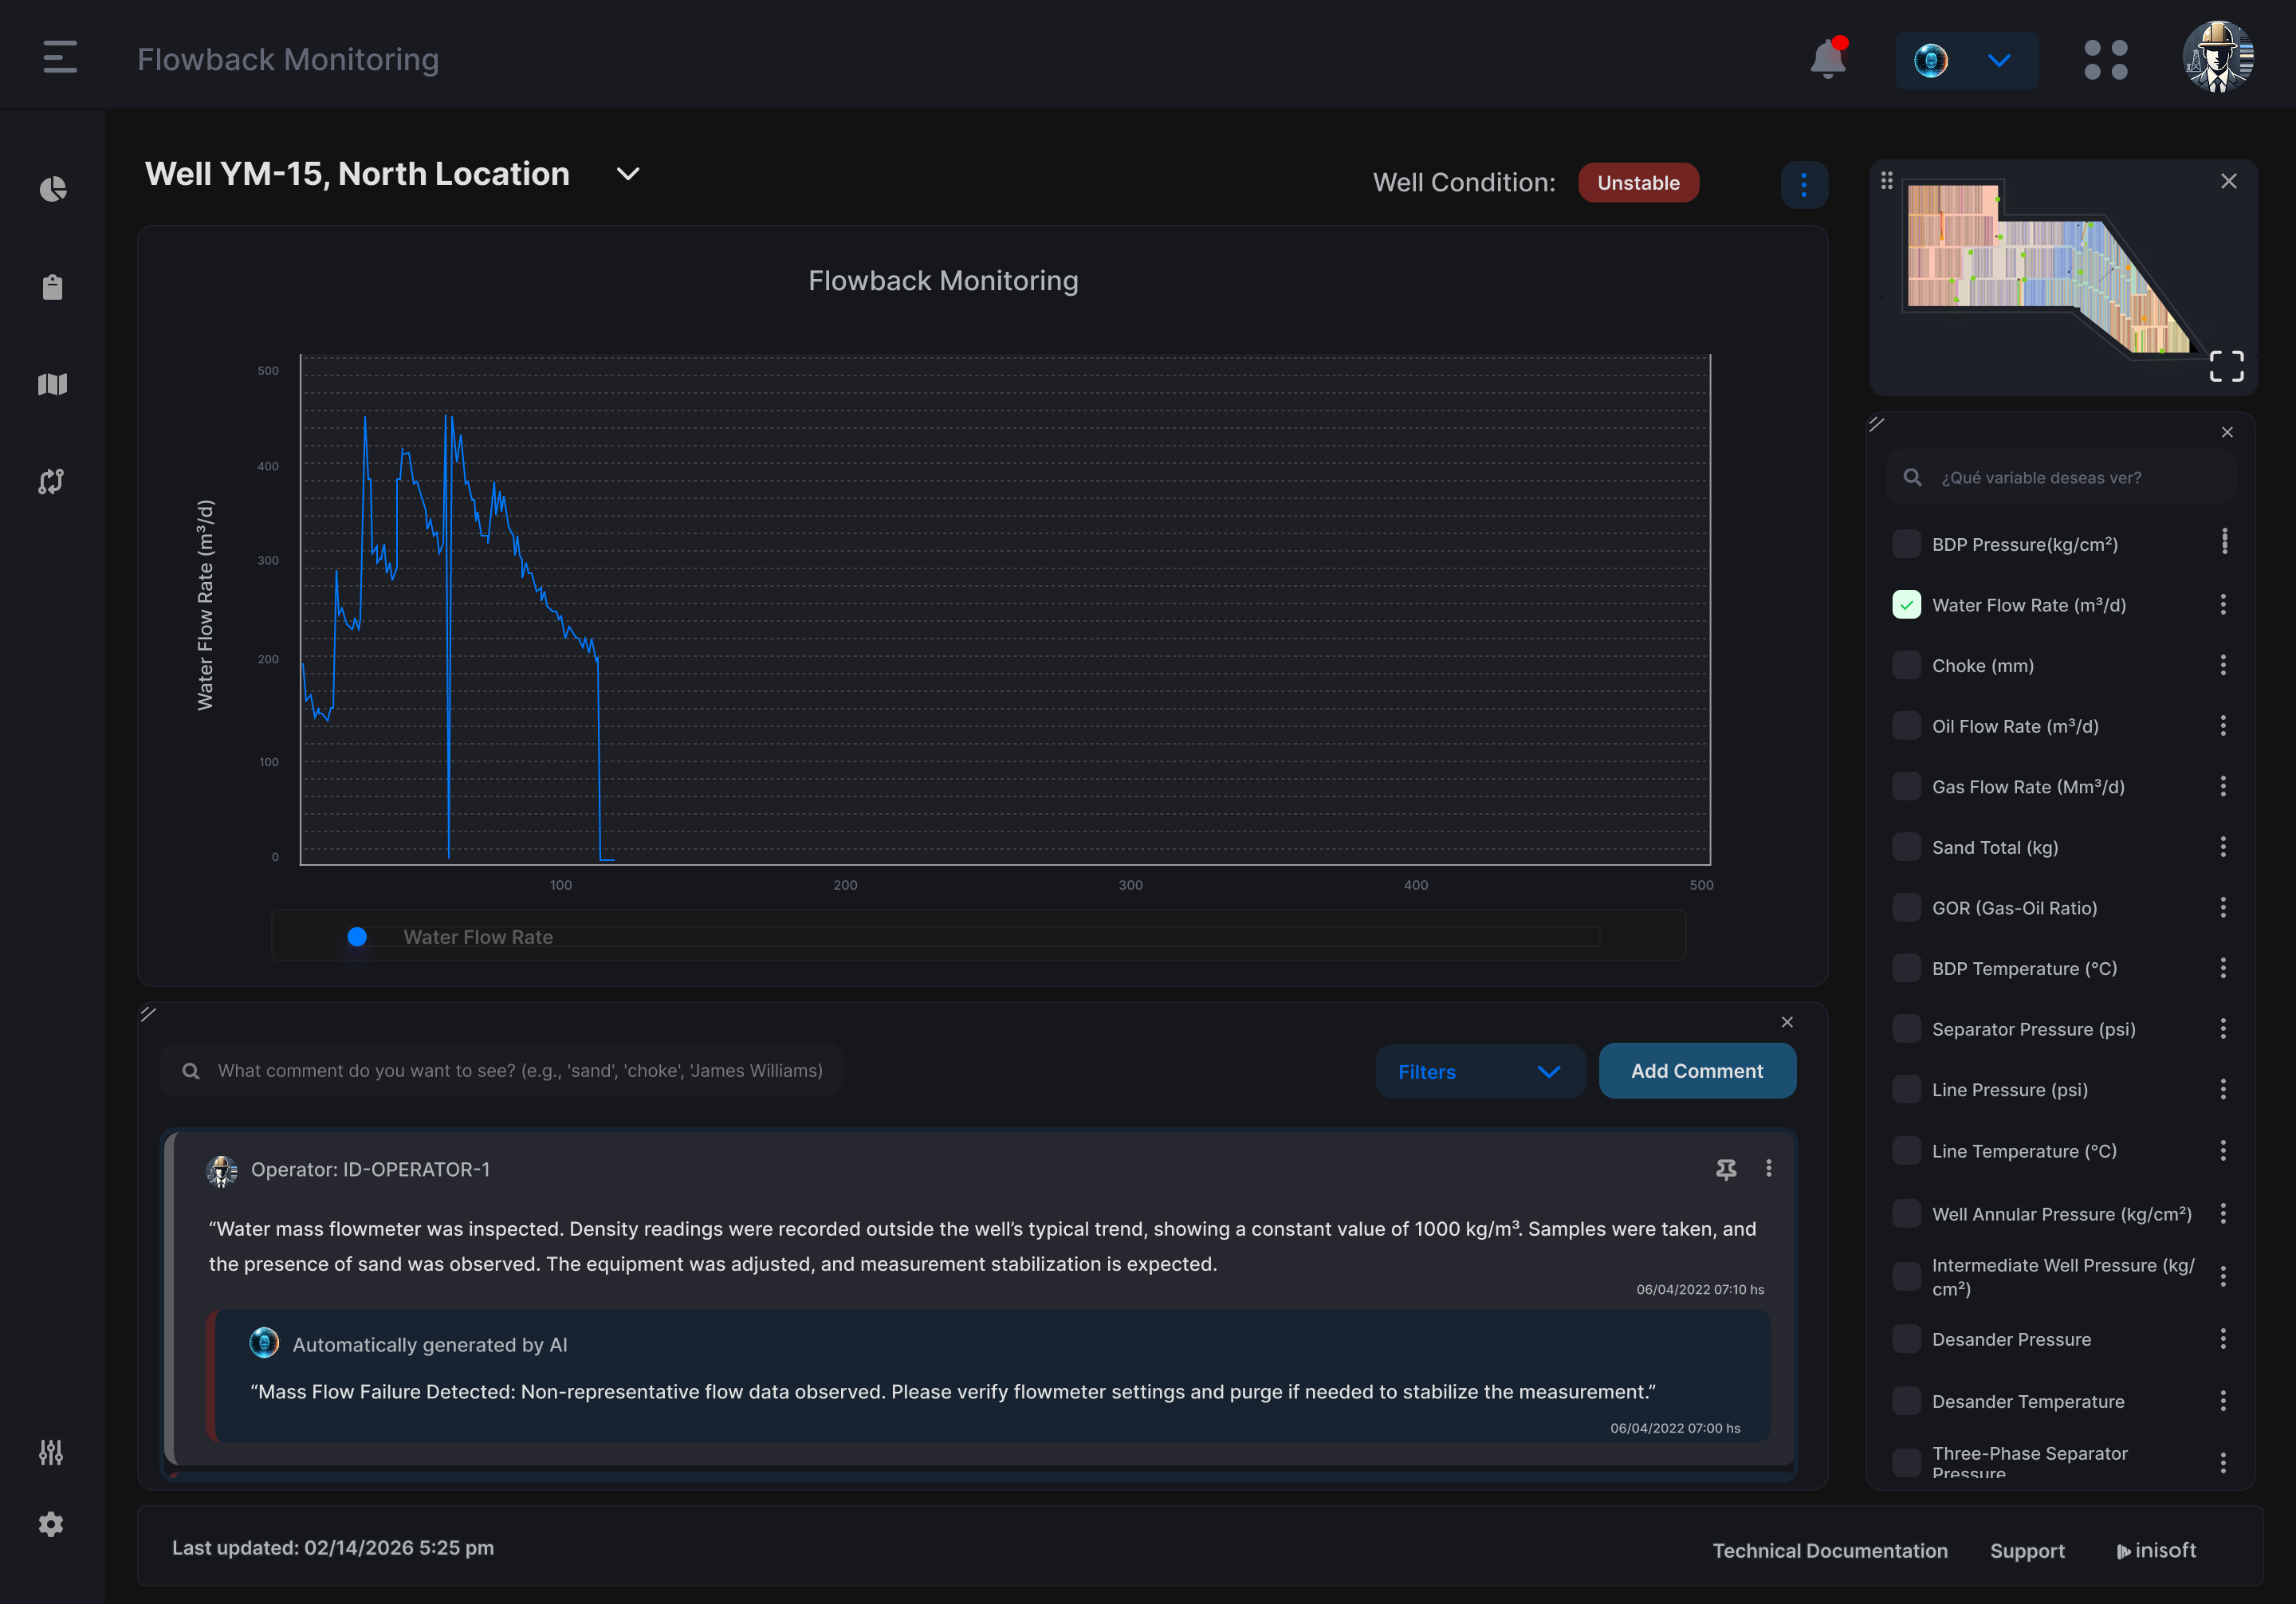Uncheck Water Flow Rate (m³/d)
This screenshot has height=1604, width=2296.
point(1906,604)
